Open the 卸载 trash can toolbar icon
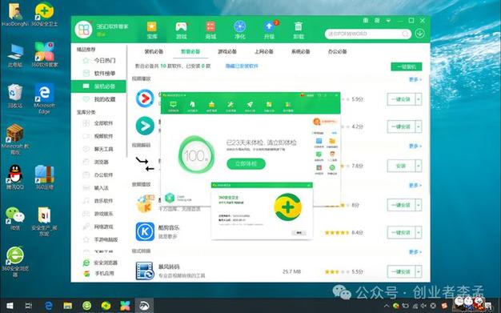 pyautogui.click(x=298, y=30)
